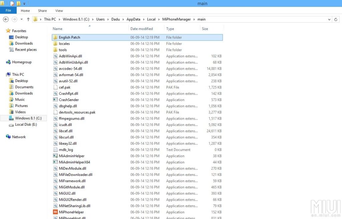Open the File menu
The height and width of the screenshot is (219, 342).
point(8,11)
